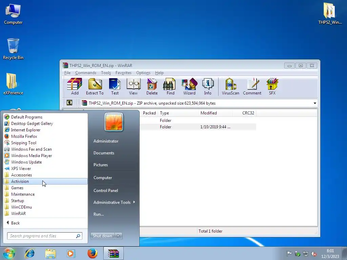347x260 pixels.
Task: Open Default Programs from the list
Action: point(45,117)
